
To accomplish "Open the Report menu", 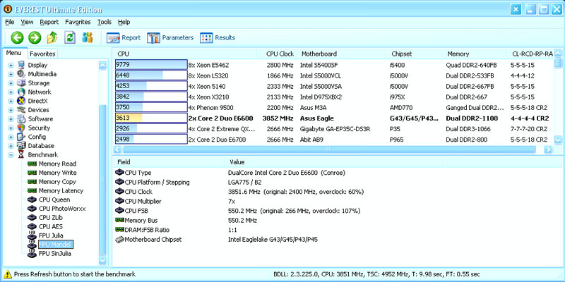I will [49, 22].
